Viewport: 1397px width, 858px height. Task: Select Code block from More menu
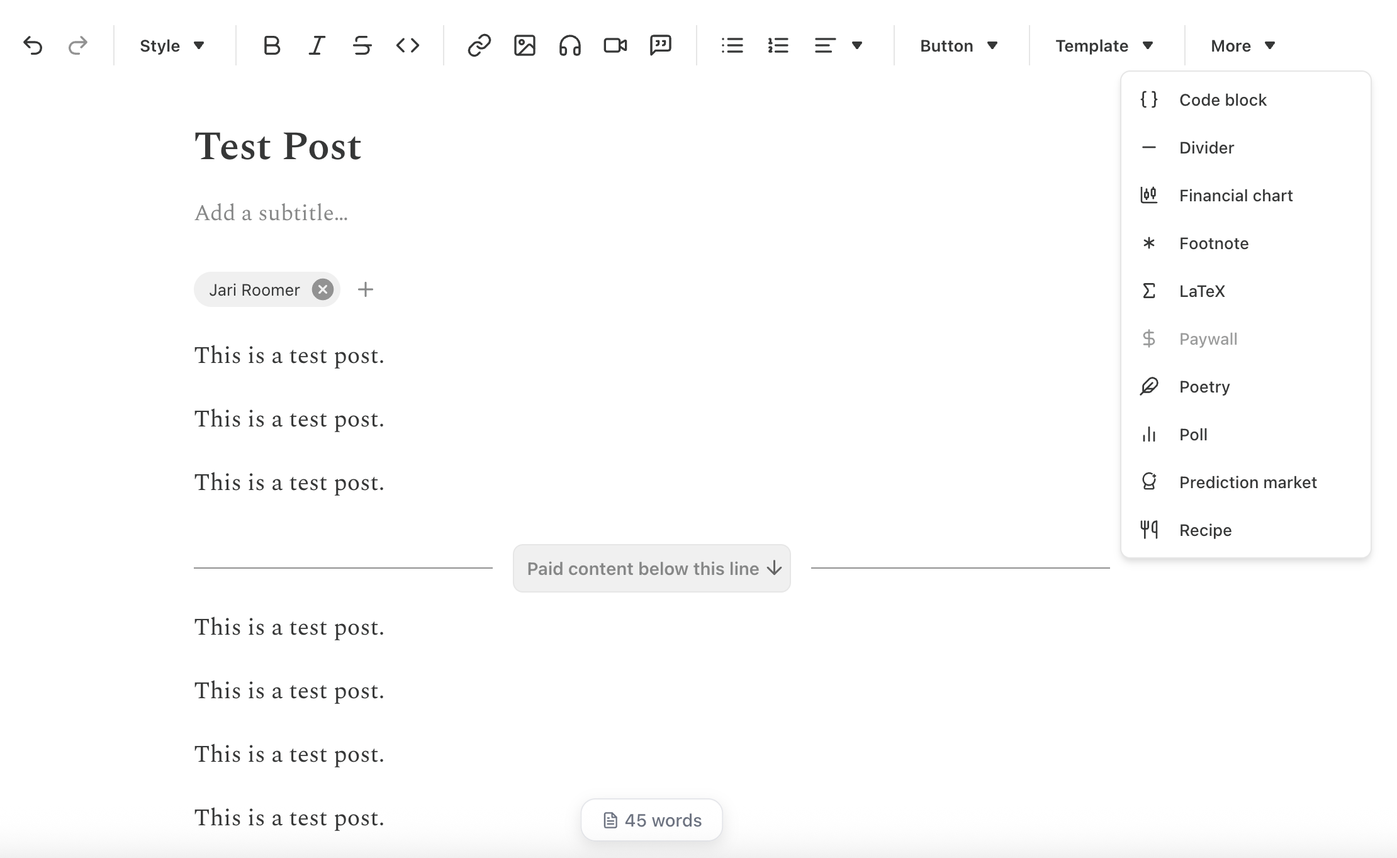pyautogui.click(x=1222, y=100)
